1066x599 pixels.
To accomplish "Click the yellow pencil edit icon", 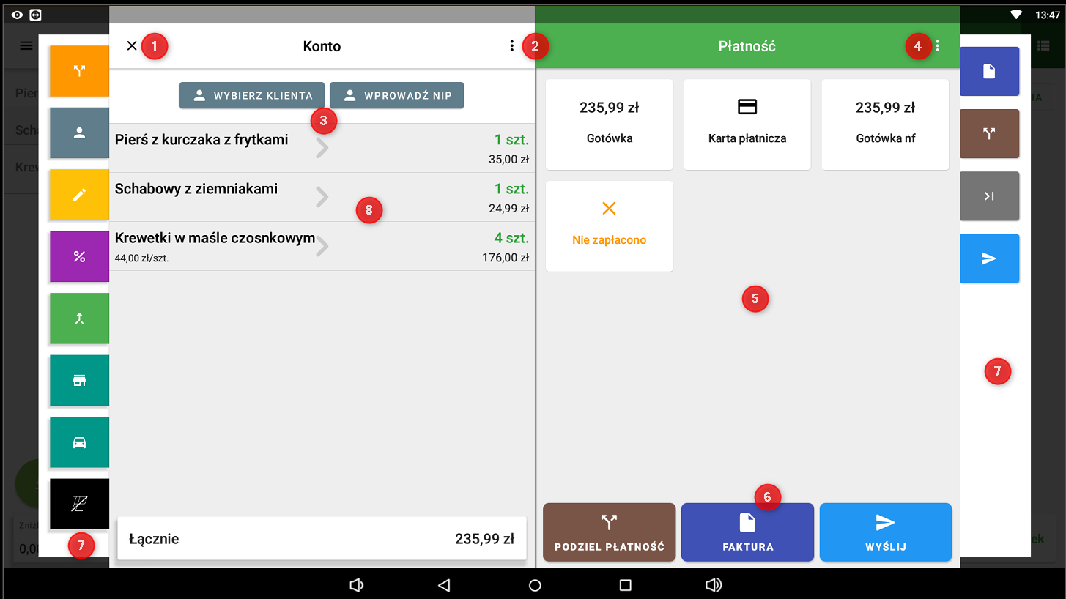I will click(x=79, y=195).
